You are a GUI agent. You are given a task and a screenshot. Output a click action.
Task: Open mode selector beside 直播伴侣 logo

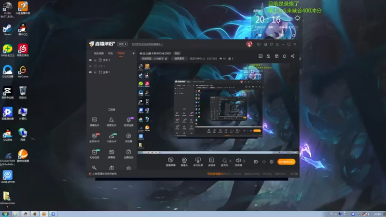[x=123, y=44]
